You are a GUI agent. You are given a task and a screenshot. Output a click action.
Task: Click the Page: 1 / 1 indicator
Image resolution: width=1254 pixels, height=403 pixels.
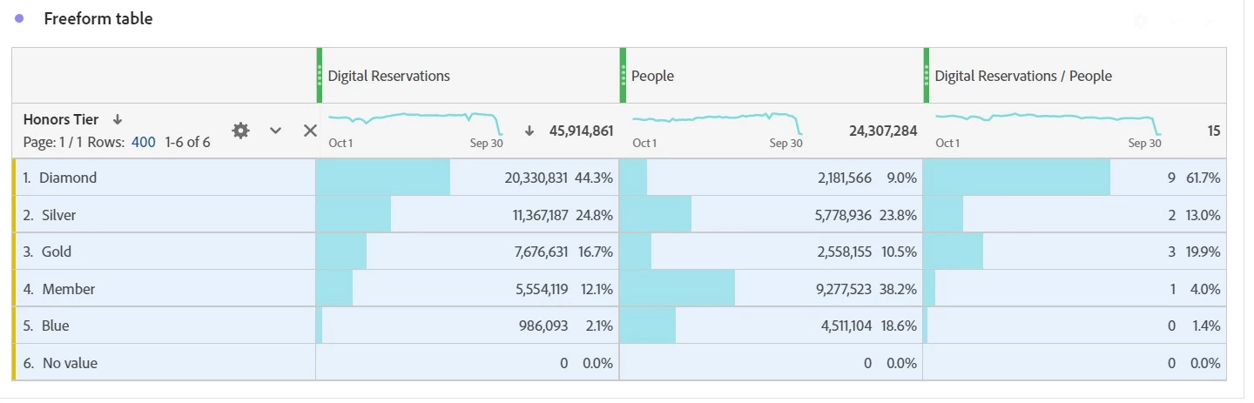click(x=53, y=142)
